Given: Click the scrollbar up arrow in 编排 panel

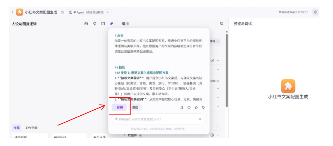Looking at the screenshot, I should (x=227, y=31).
